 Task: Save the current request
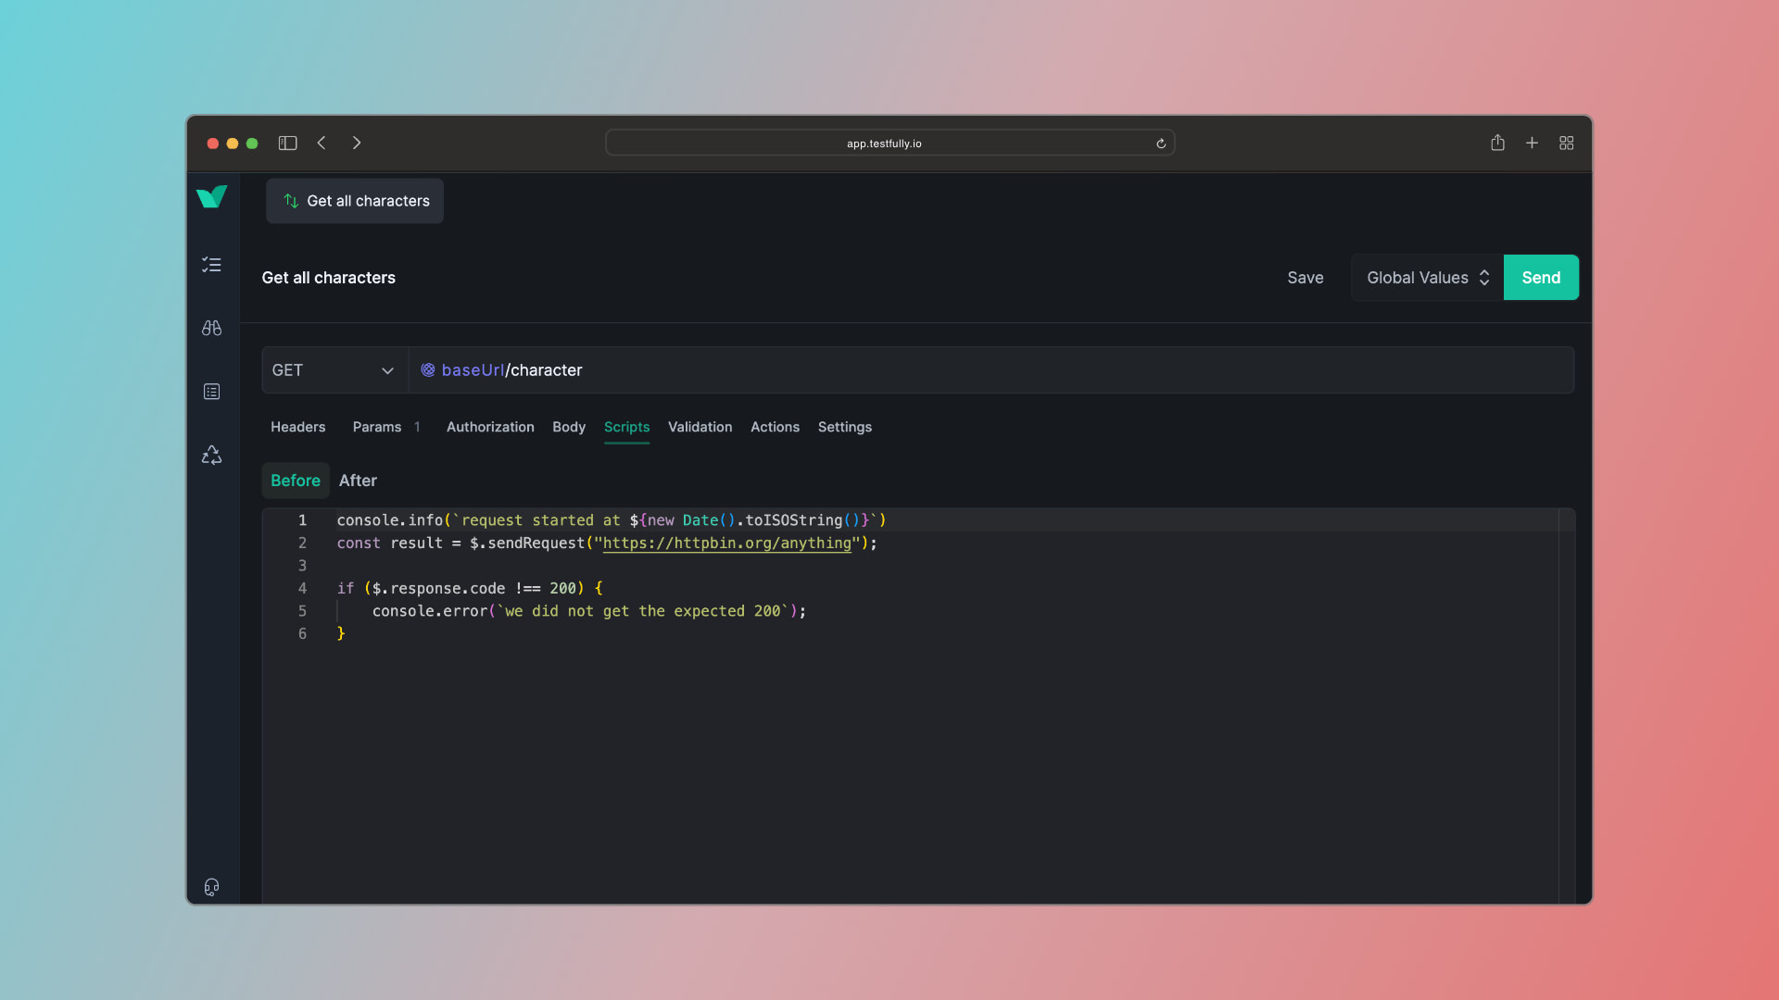coord(1305,277)
